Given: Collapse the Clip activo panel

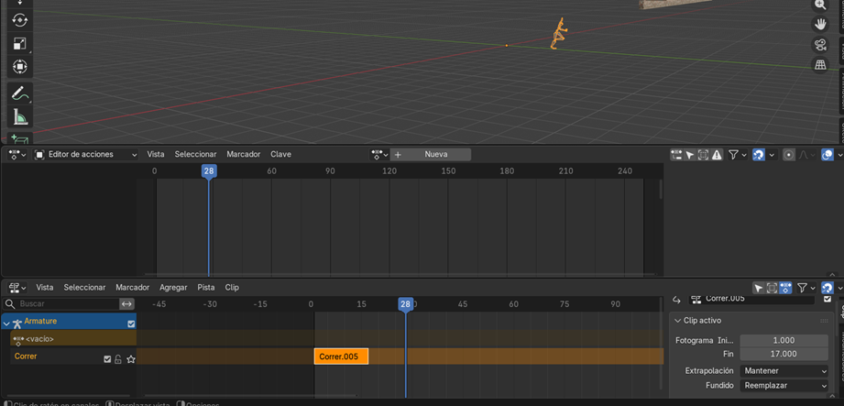Looking at the screenshot, I should [677, 321].
